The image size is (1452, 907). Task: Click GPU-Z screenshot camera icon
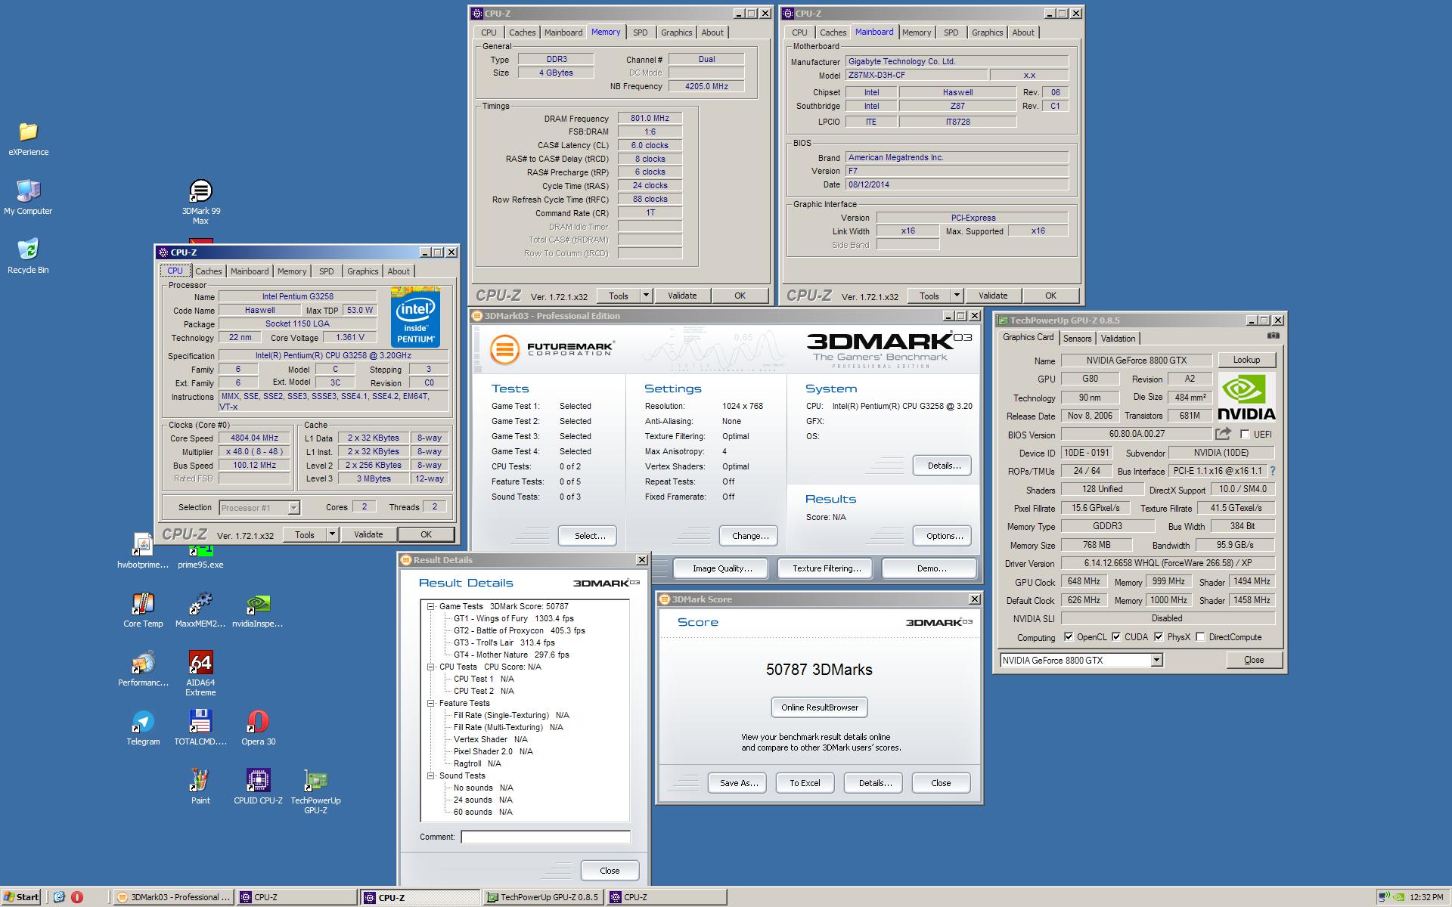[1274, 336]
